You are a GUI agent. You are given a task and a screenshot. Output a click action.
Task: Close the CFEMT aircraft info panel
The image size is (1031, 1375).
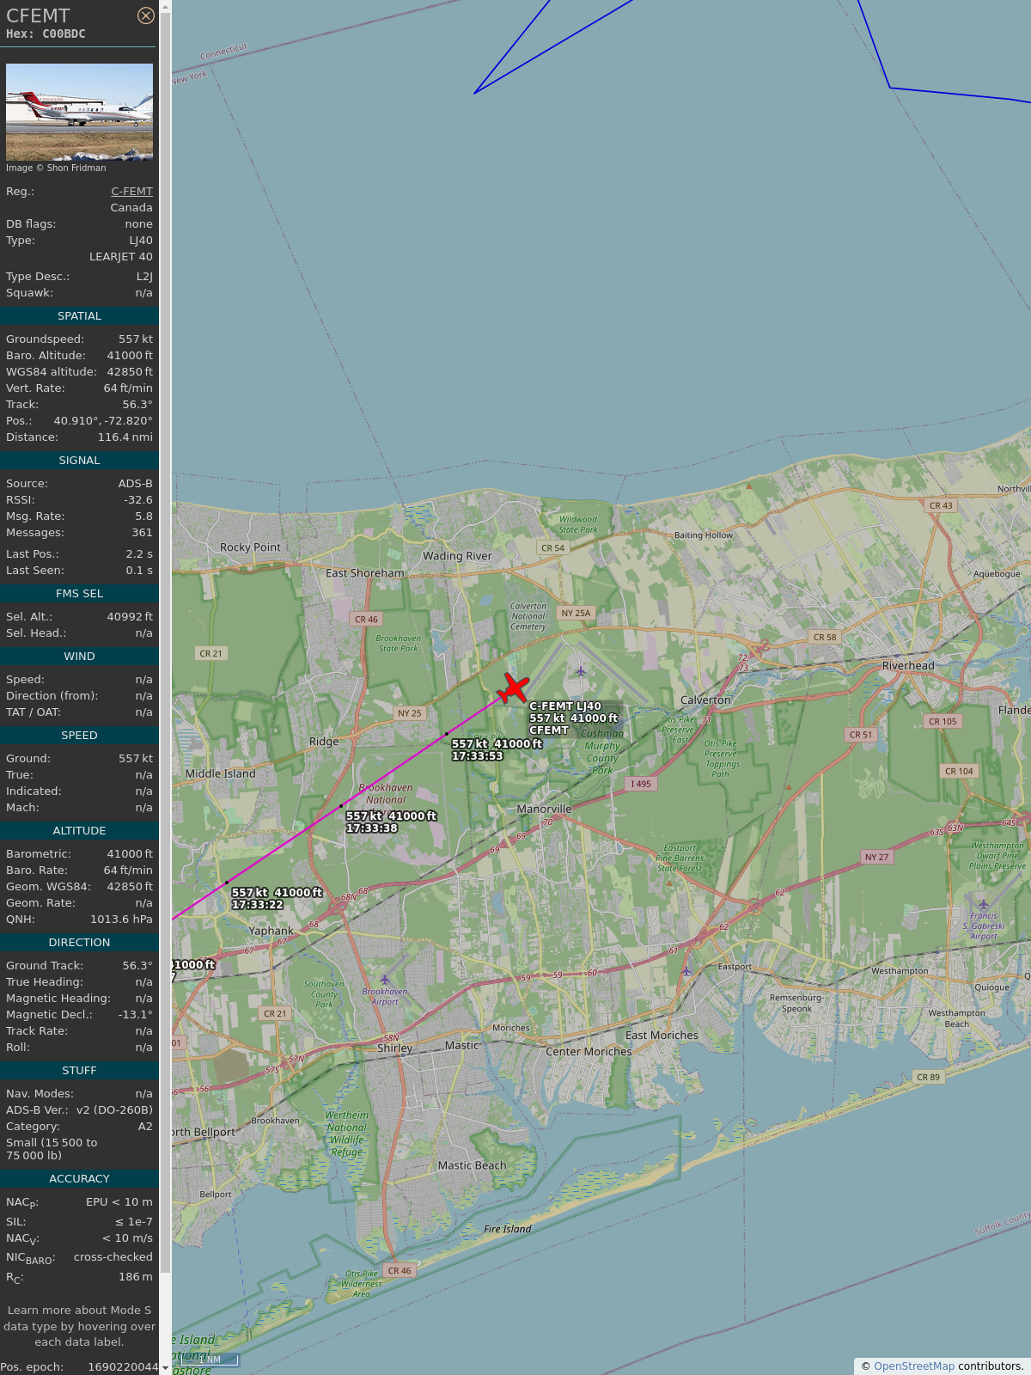tap(146, 15)
